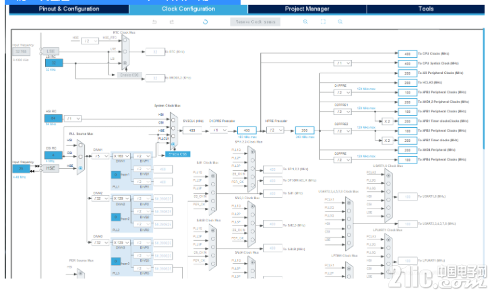Click the fit-to-screen brackets icon

323,22
